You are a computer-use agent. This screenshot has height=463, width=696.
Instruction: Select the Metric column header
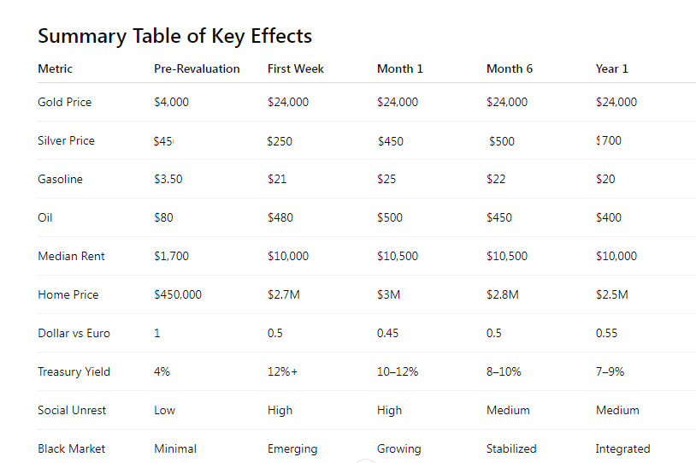[x=56, y=68]
